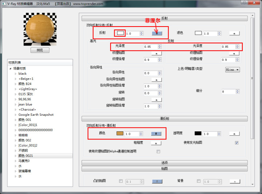
Task: Collapse the 漫反射 section header
Action: pos(164,119)
